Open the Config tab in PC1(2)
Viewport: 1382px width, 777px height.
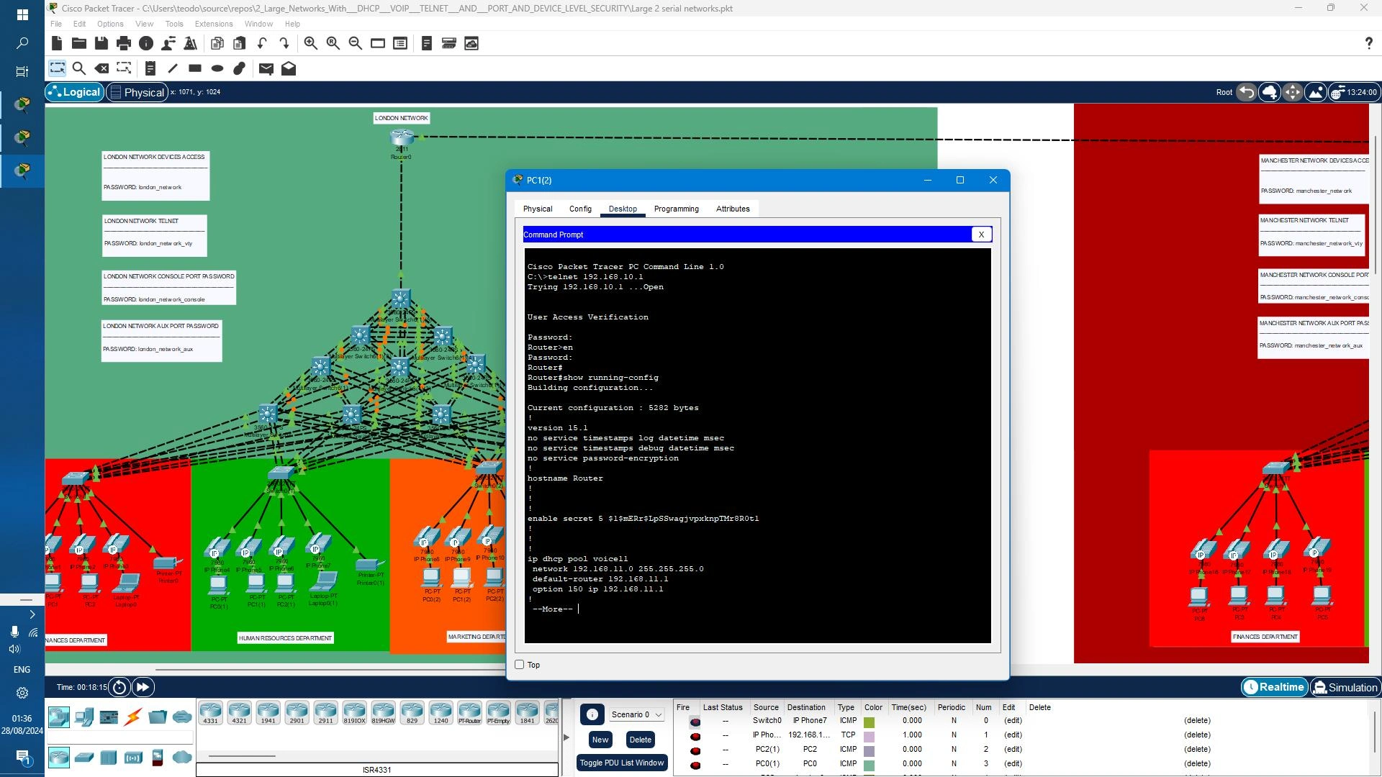coord(580,209)
